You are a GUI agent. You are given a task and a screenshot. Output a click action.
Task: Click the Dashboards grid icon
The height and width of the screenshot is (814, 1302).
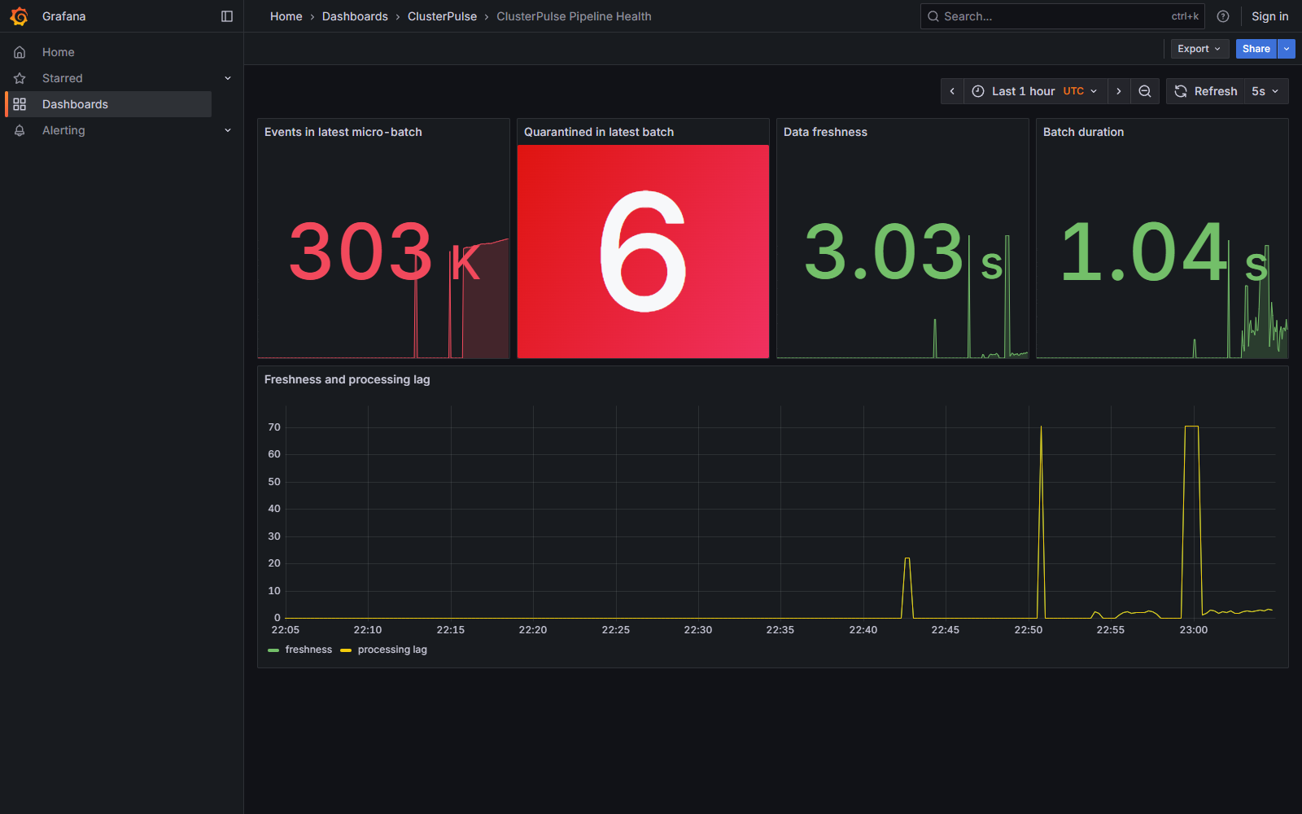coord(20,104)
